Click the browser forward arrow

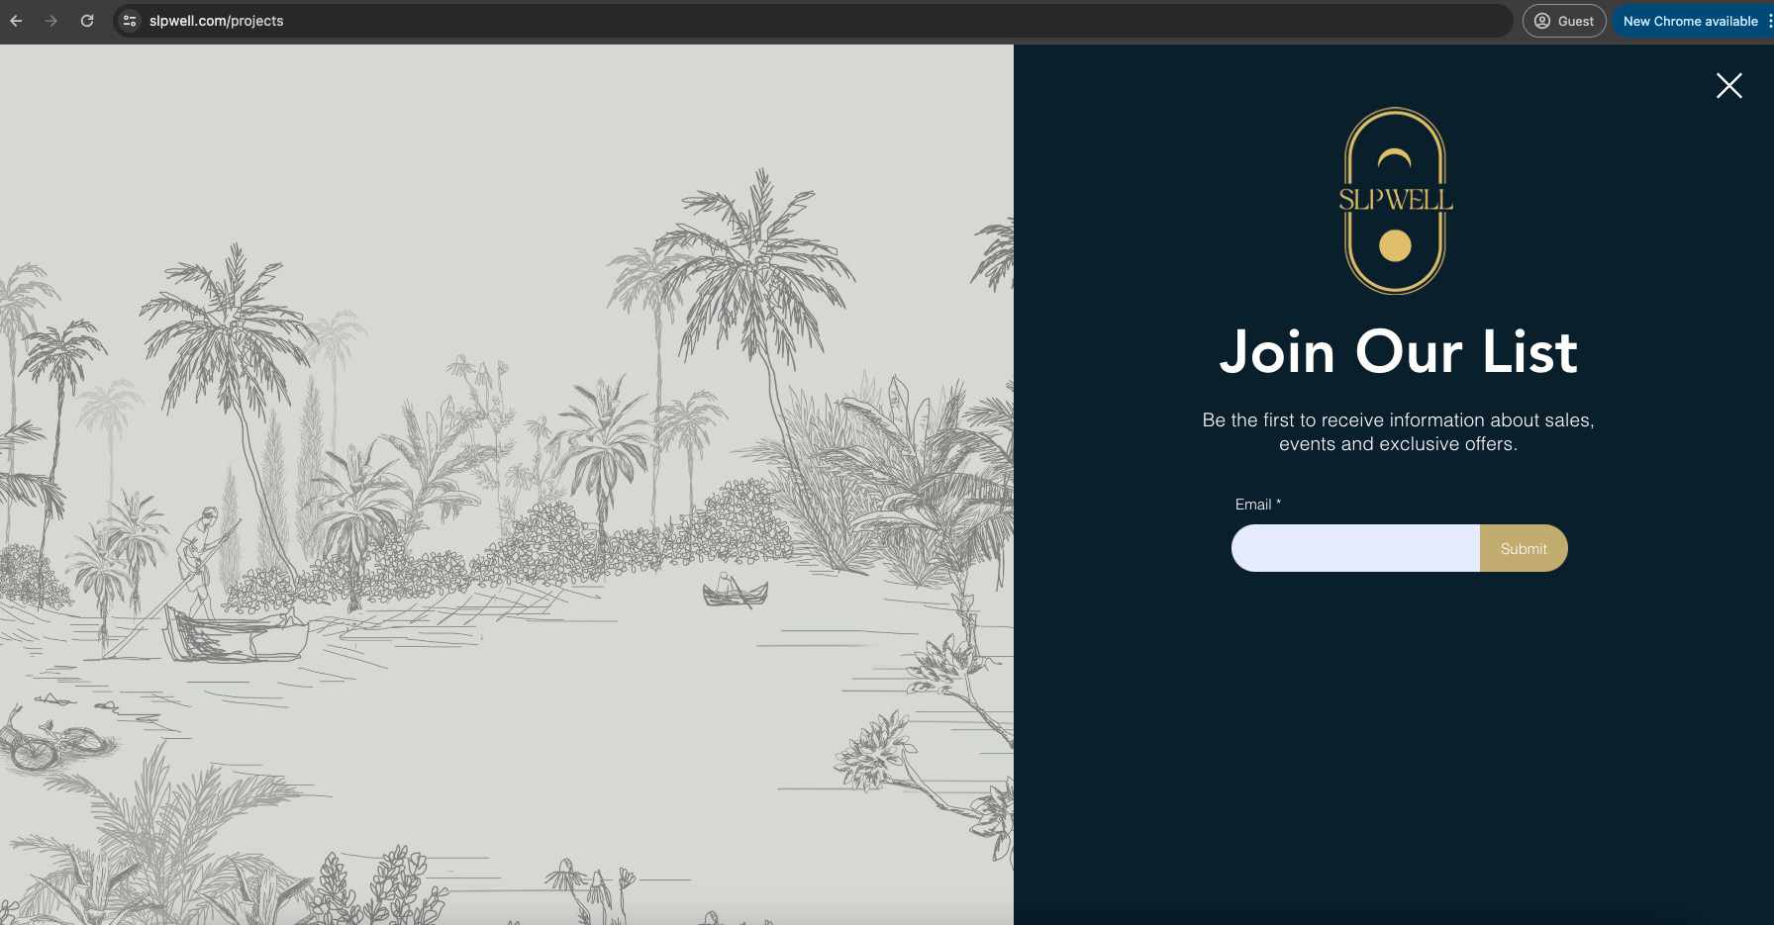tap(51, 21)
